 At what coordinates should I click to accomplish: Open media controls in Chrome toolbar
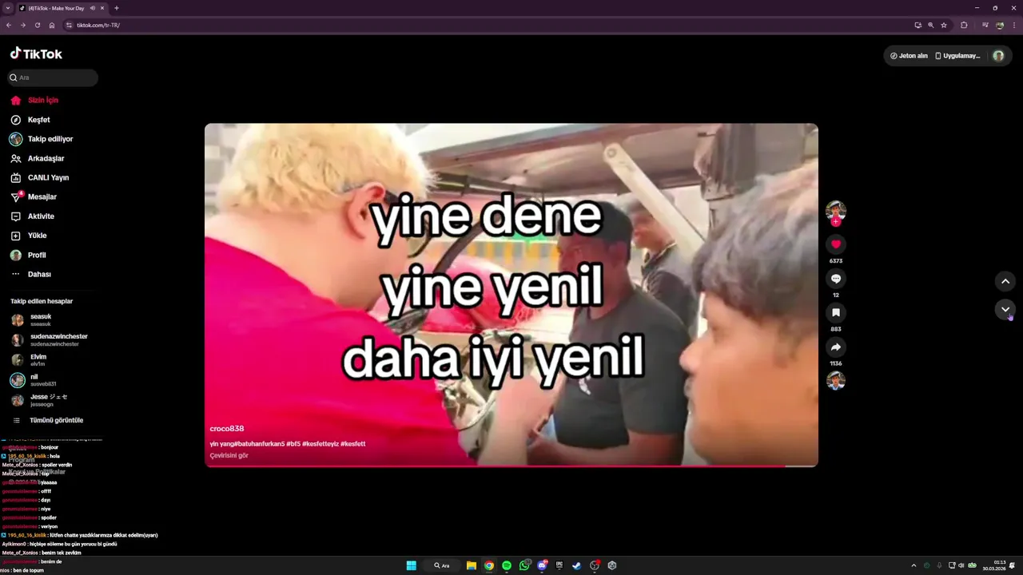click(x=985, y=25)
